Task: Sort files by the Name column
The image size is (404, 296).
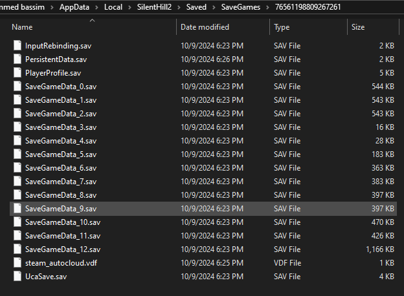Action: (22, 27)
